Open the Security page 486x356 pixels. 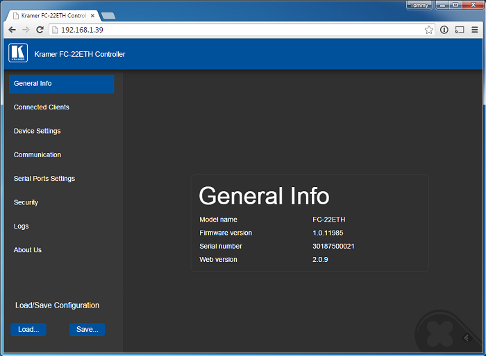click(x=26, y=202)
